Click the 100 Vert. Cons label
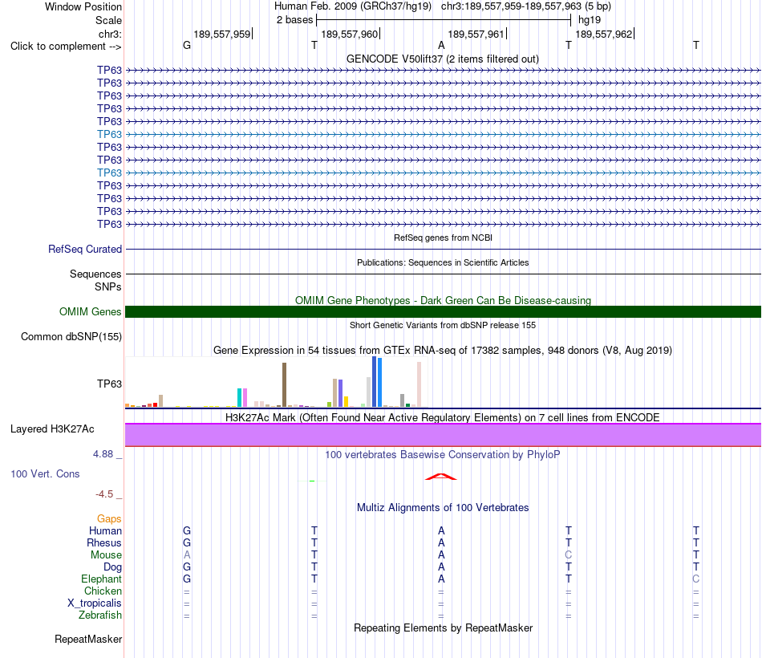 (x=45, y=473)
